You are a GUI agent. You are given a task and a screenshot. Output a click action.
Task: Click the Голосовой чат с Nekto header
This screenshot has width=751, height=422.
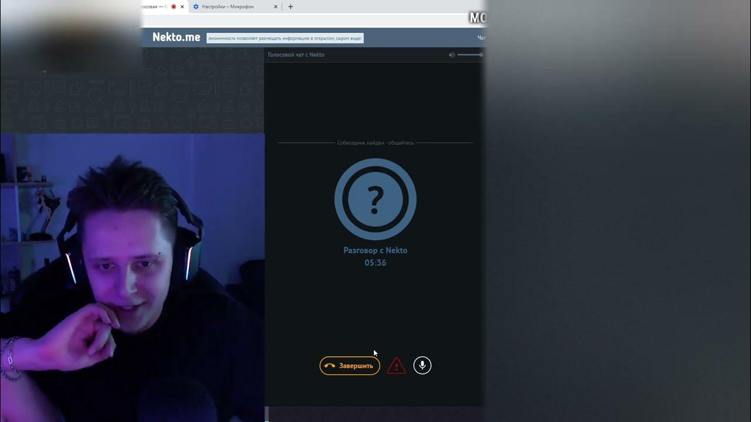point(296,55)
